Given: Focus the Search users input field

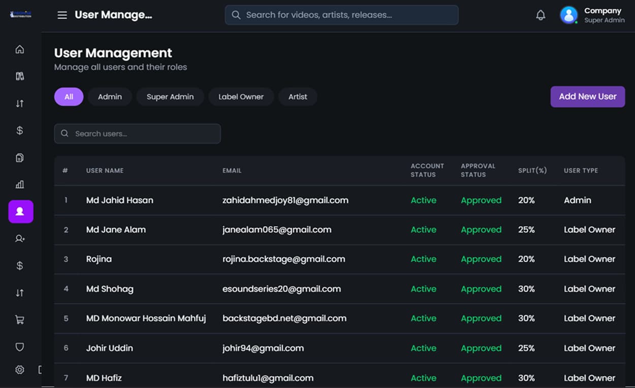Looking at the screenshot, I should 137,133.
